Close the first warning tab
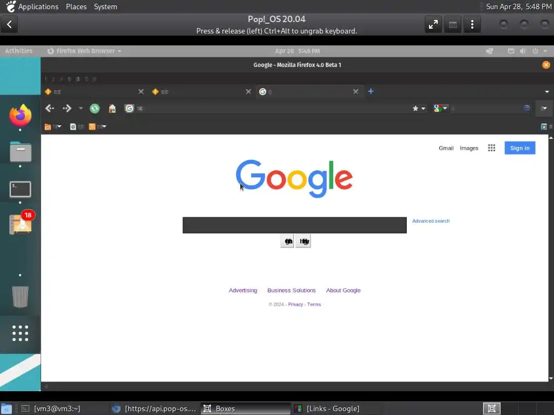This screenshot has height=415, width=554. pyautogui.click(x=141, y=92)
